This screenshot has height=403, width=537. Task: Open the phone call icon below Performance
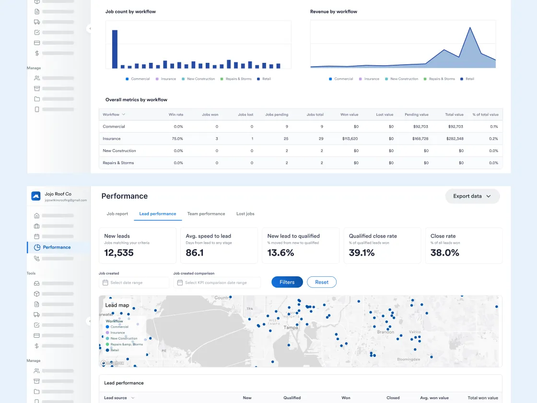(x=36, y=259)
